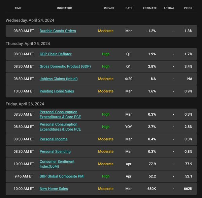Click the PRIOR column header
This screenshot has width=202, height=198.
[188, 8]
